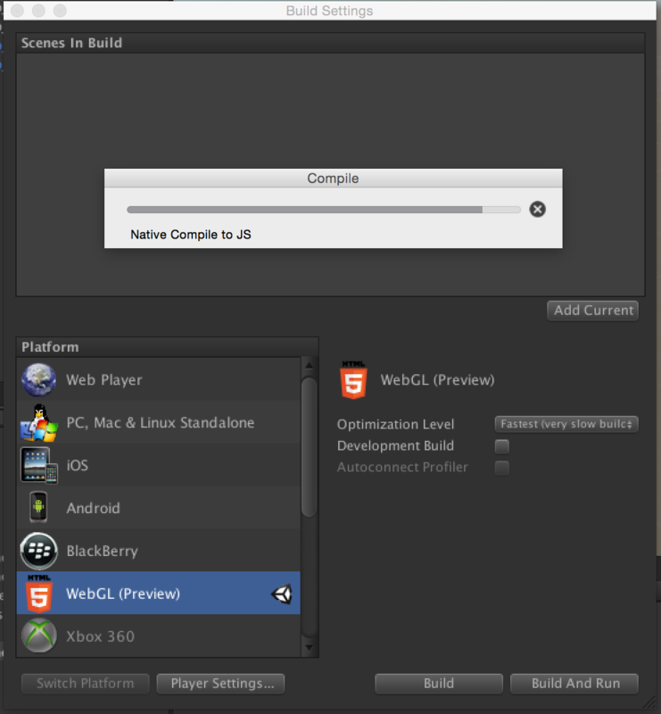This screenshot has height=714, width=661.
Task: Click the Xbox 360 logo icon
Action: point(38,635)
